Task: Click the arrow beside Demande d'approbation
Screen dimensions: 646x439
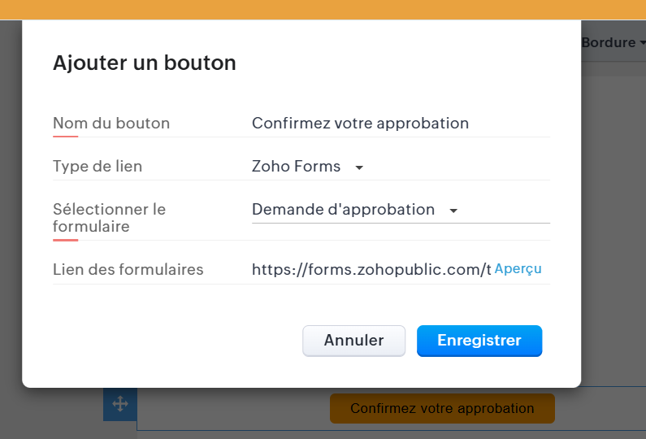Action: pos(453,211)
